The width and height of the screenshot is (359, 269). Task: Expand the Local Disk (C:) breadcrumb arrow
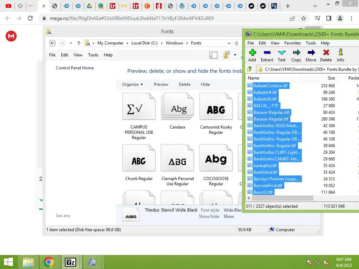[162, 43]
